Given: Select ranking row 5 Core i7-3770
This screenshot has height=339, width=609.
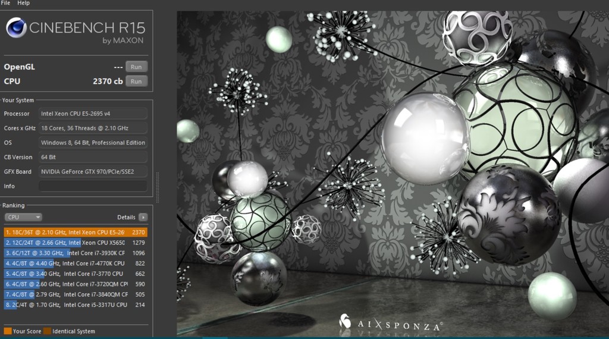Looking at the screenshot, I should point(76,274).
